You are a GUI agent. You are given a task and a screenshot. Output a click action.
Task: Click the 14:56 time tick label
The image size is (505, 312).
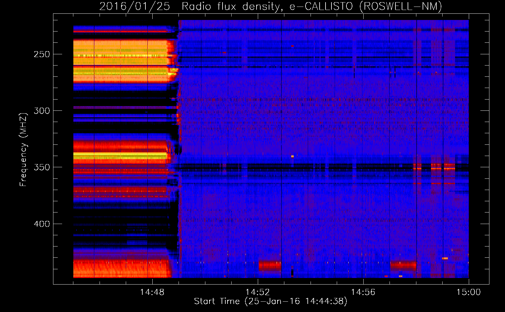(363, 292)
